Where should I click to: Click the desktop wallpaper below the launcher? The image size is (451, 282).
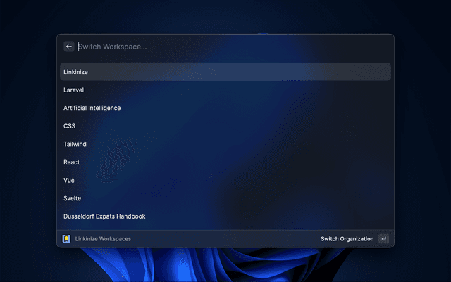pyautogui.click(x=225, y=266)
